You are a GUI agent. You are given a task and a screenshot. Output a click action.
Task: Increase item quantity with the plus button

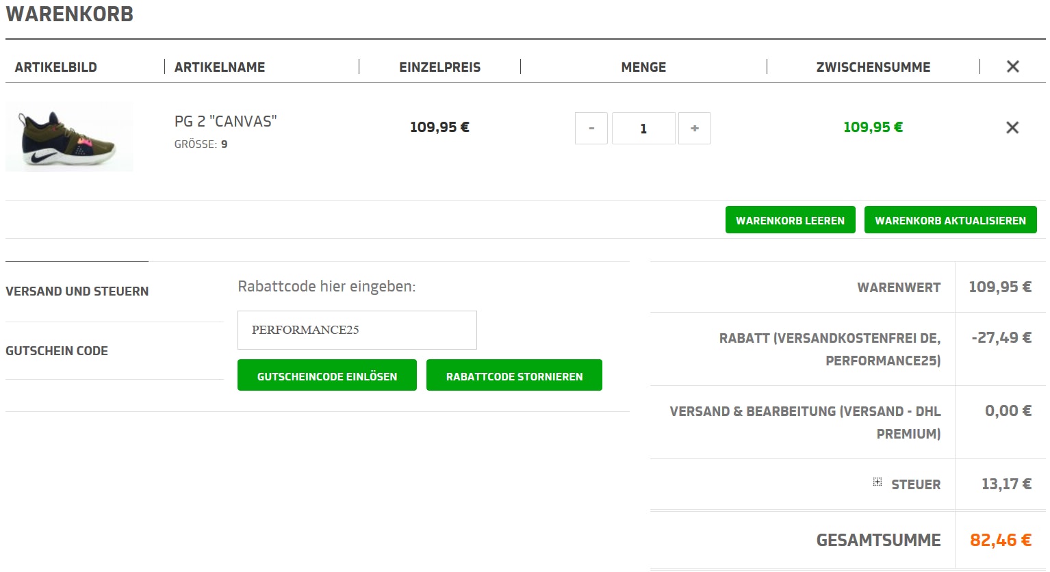click(x=694, y=129)
